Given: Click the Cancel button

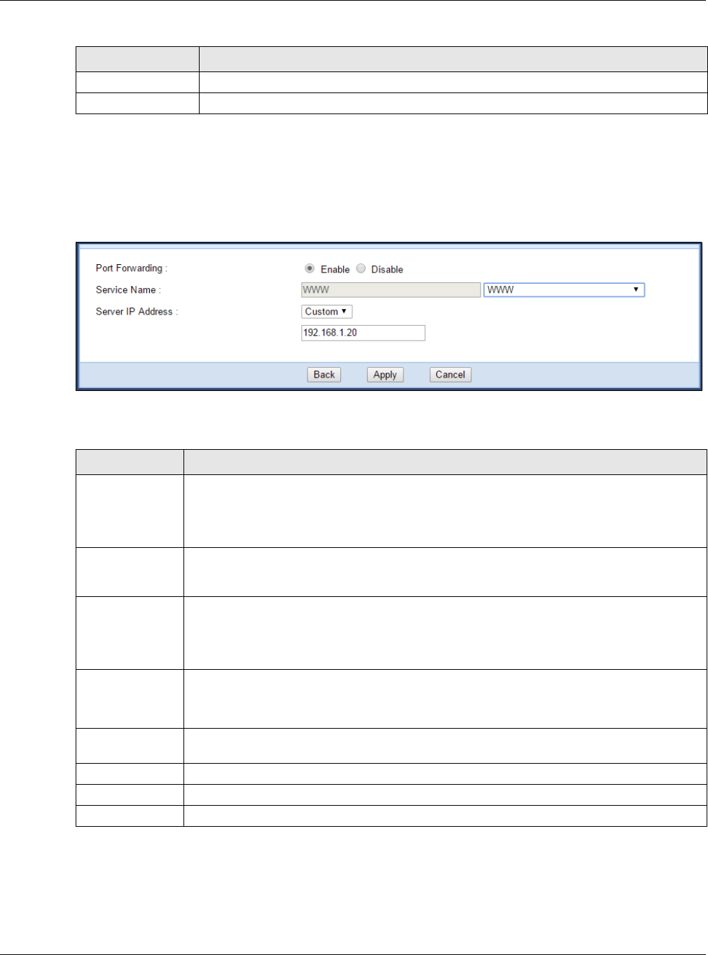Looking at the screenshot, I should (x=450, y=375).
